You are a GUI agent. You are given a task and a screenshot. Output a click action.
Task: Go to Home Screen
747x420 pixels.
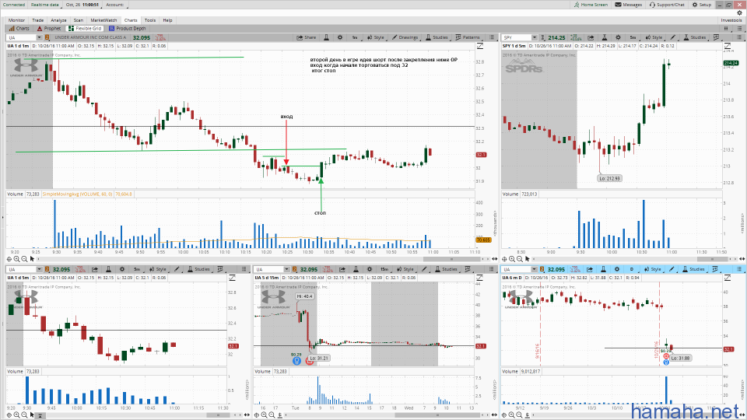pyautogui.click(x=591, y=5)
